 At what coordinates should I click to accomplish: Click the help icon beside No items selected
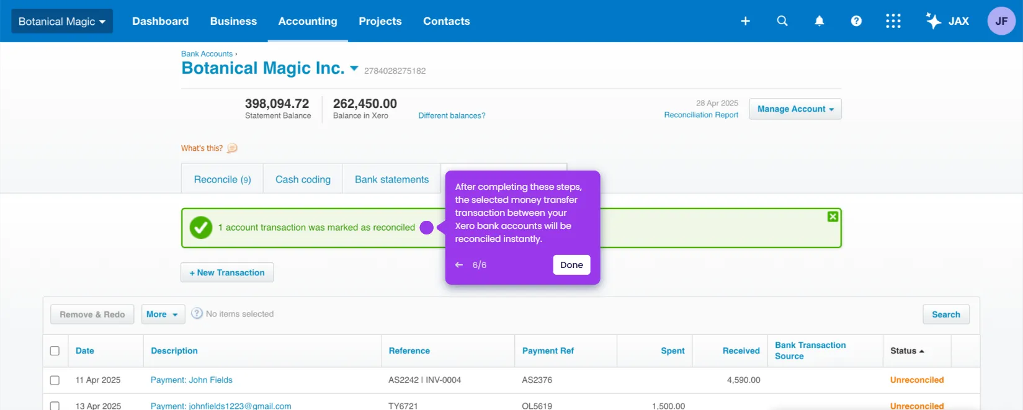click(197, 313)
